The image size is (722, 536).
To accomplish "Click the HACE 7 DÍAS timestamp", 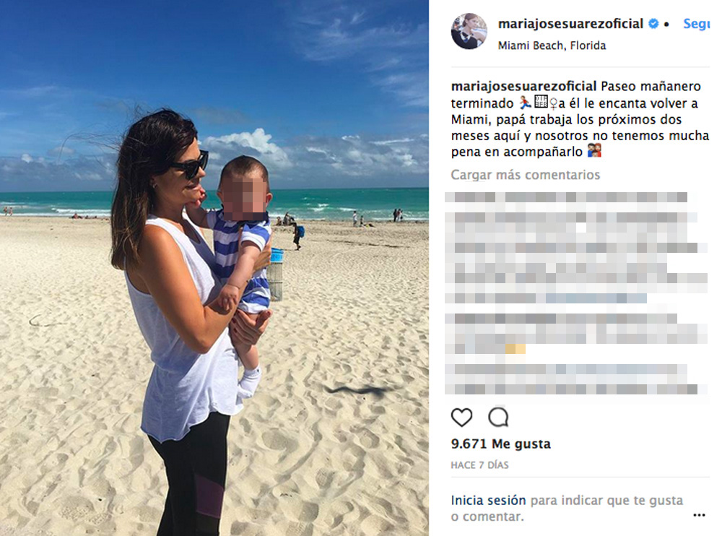I will [479, 465].
